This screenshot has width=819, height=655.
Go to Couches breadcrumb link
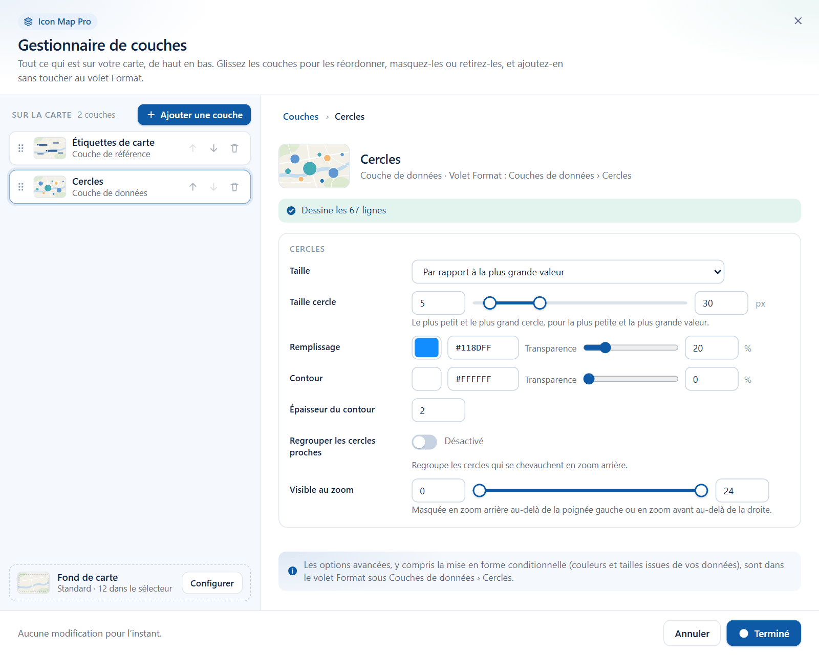coord(300,117)
